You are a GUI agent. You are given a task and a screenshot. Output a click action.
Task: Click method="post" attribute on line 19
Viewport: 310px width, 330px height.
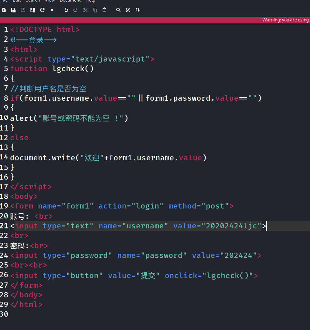tap(198, 206)
